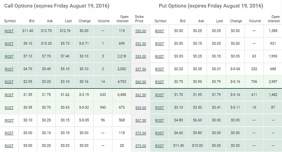This screenshot has height=152, width=282.
Task: Open the $52.50 strike price link
Action: pyautogui.click(x=141, y=44)
